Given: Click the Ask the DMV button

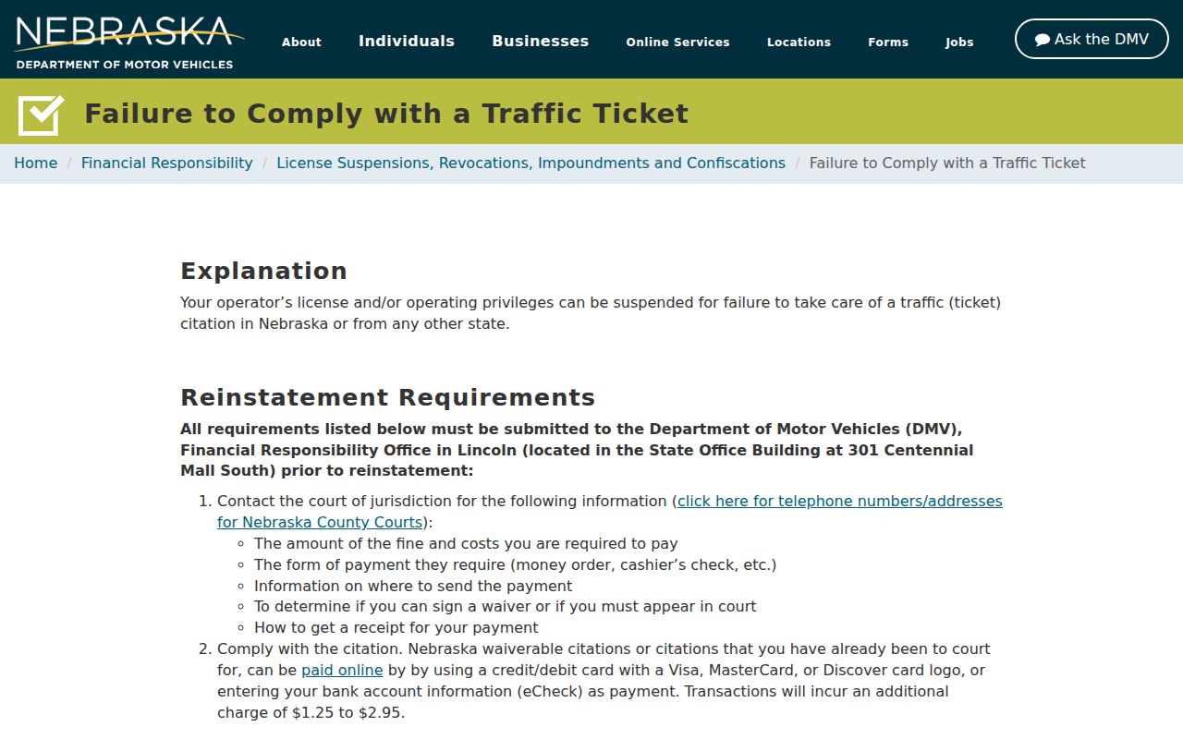Looking at the screenshot, I should (1092, 39).
